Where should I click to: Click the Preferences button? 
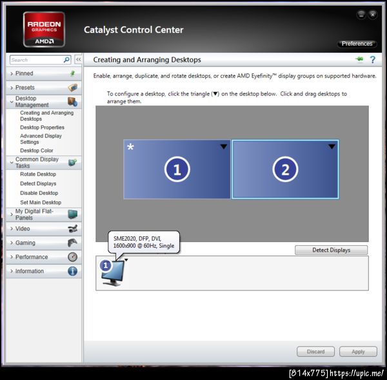357,44
